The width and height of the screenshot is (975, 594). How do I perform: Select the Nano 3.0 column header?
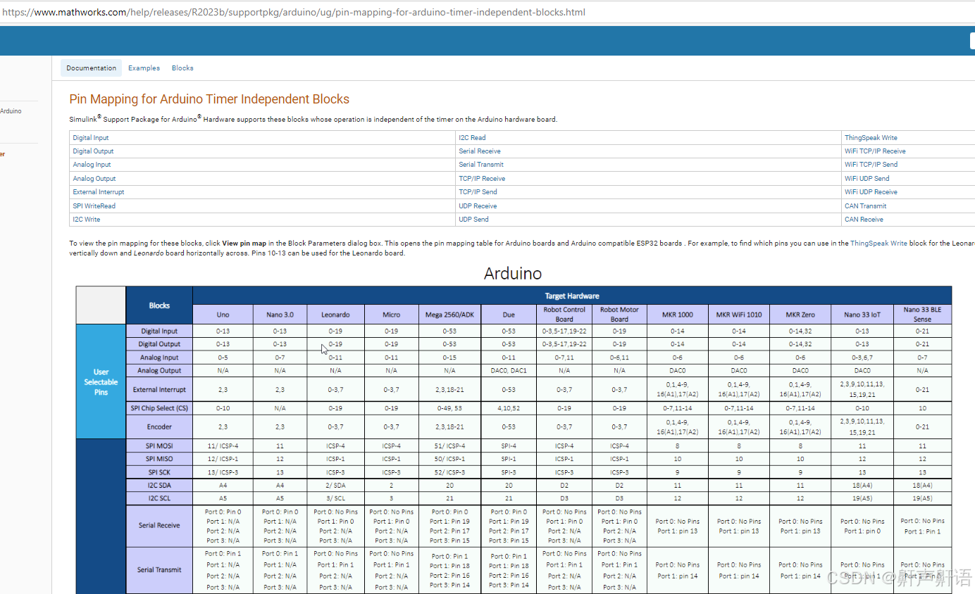pos(279,315)
